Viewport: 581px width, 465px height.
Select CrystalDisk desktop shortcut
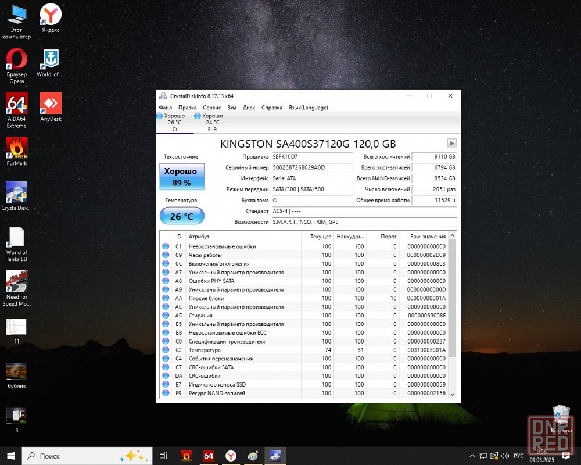pyautogui.click(x=17, y=196)
